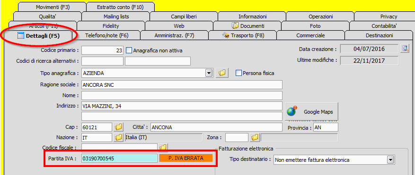Click the Ragione sociale field ANCORA SNC
Image resolution: width=415 pixels, height=175 pixels.
click(182, 85)
